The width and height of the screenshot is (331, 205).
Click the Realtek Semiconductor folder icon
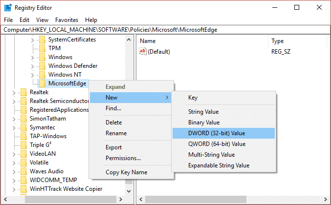coord(23,101)
